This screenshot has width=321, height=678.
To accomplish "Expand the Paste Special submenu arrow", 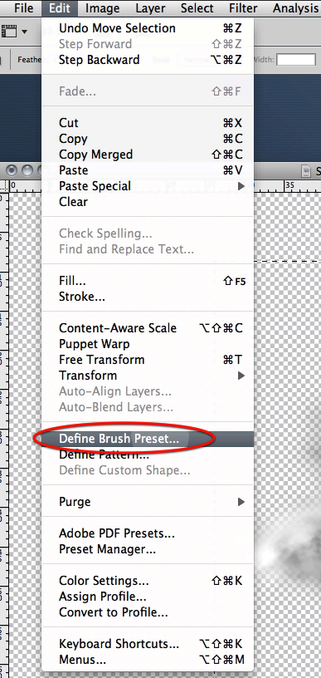I will (x=241, y=186).
